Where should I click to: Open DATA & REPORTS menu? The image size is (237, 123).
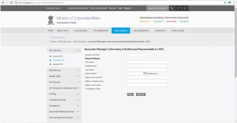point(141,31)
